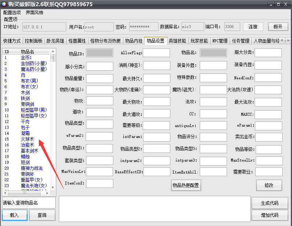Click the item list scroll-up arrow
This screenshot has height=226, width=292.
click(53, 52)
